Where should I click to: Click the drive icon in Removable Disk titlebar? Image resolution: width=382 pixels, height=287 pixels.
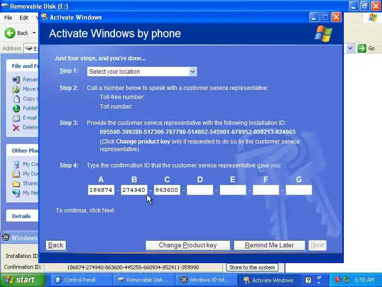[4, 5]
